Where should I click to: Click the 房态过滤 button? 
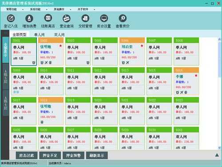[27, 155]
